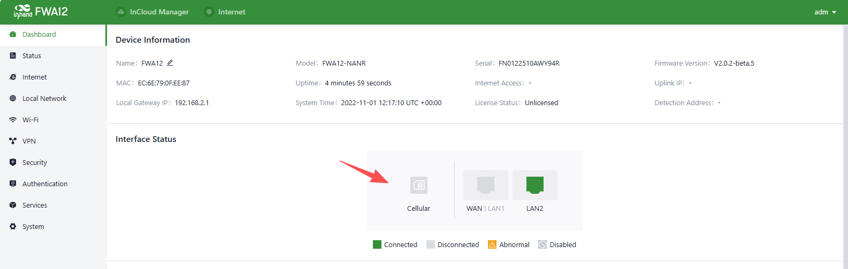Click the InCloud Manager link in header

[x=159, y=12]
